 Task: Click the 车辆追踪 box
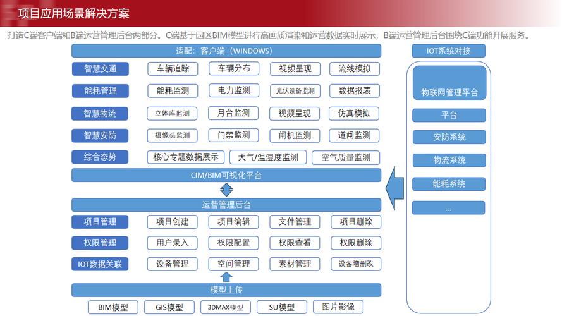[173, 68]
